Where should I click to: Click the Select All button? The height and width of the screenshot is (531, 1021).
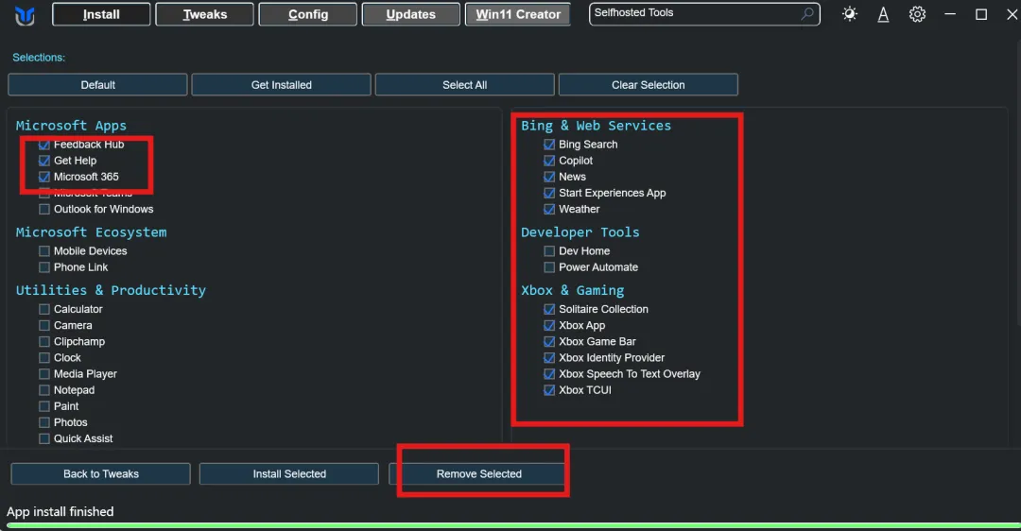pyautogui.click(x=465, y=85)
